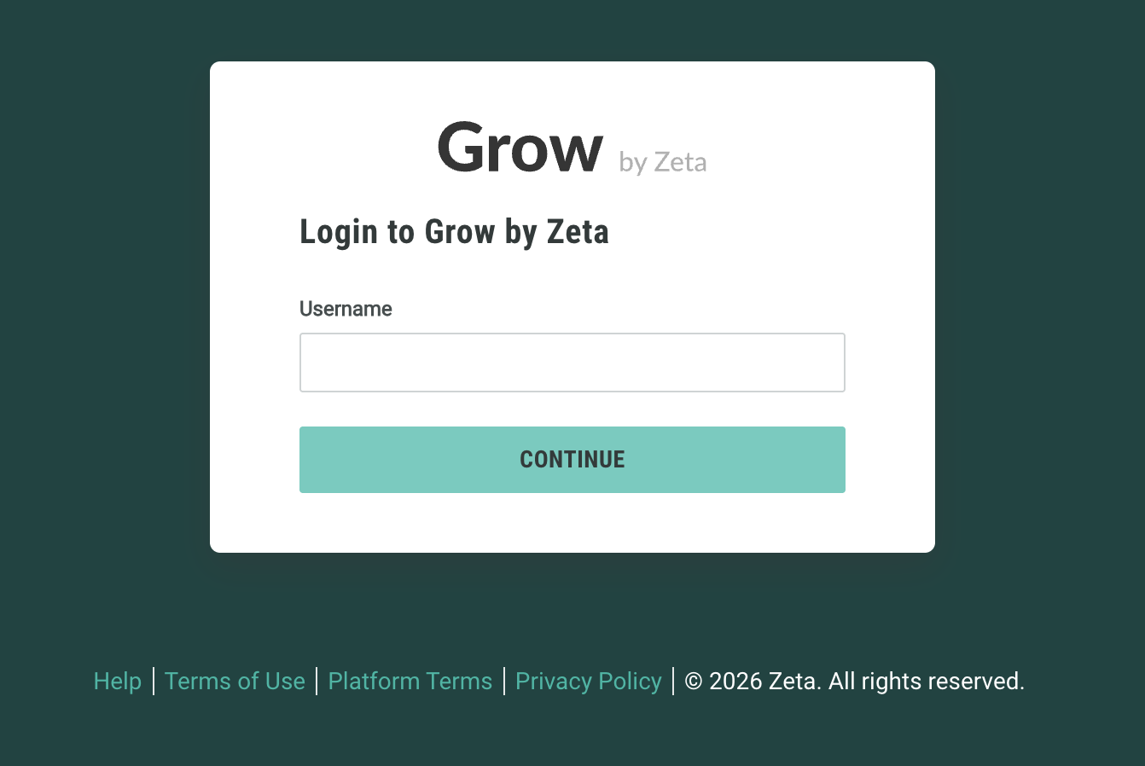
Task: Open the Terms of Use link
Action: tap(235, 681)
